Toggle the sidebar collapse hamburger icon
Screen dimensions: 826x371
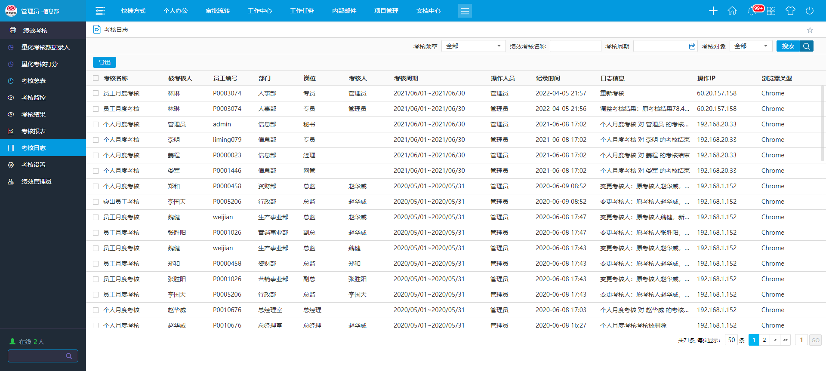point(100,11)
